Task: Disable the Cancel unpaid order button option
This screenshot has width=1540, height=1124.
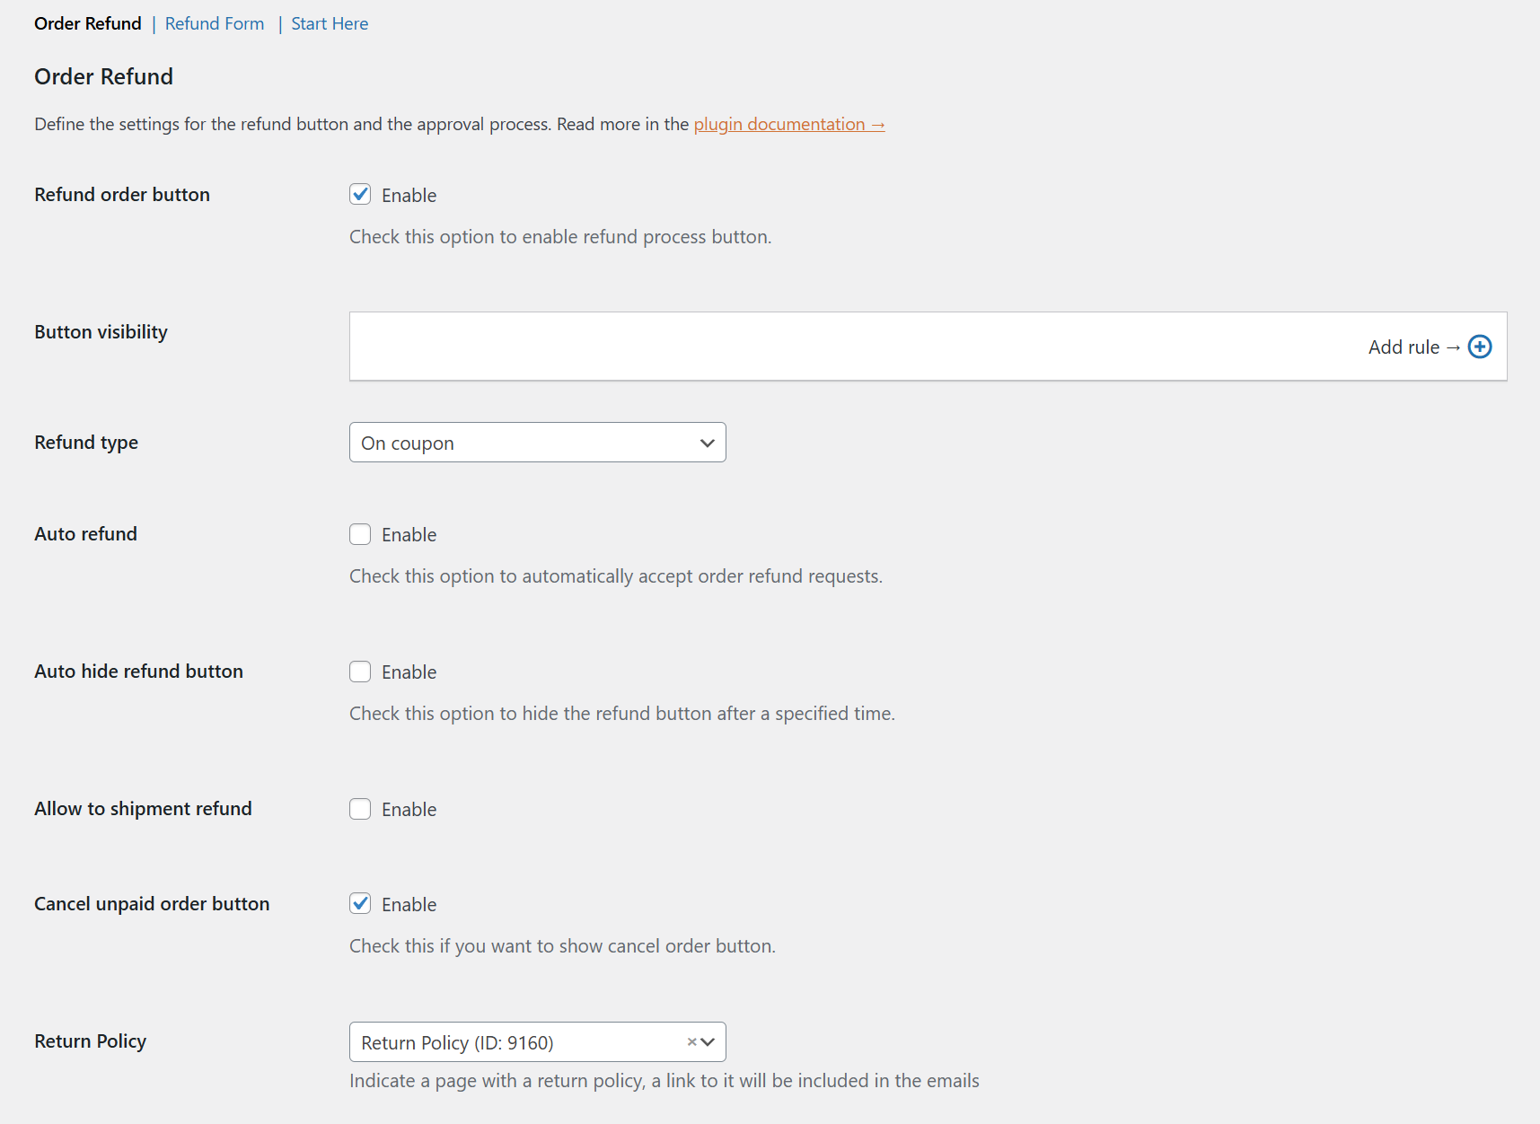Action: pos(359,903)
